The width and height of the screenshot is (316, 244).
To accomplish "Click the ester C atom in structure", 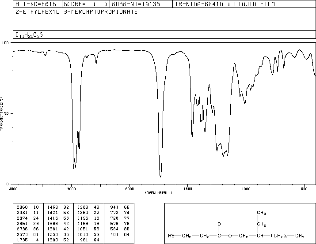I will click(219, 236).
